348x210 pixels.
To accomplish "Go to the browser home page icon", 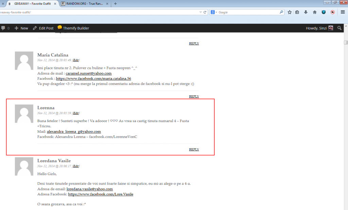I will tap(315, 12).
